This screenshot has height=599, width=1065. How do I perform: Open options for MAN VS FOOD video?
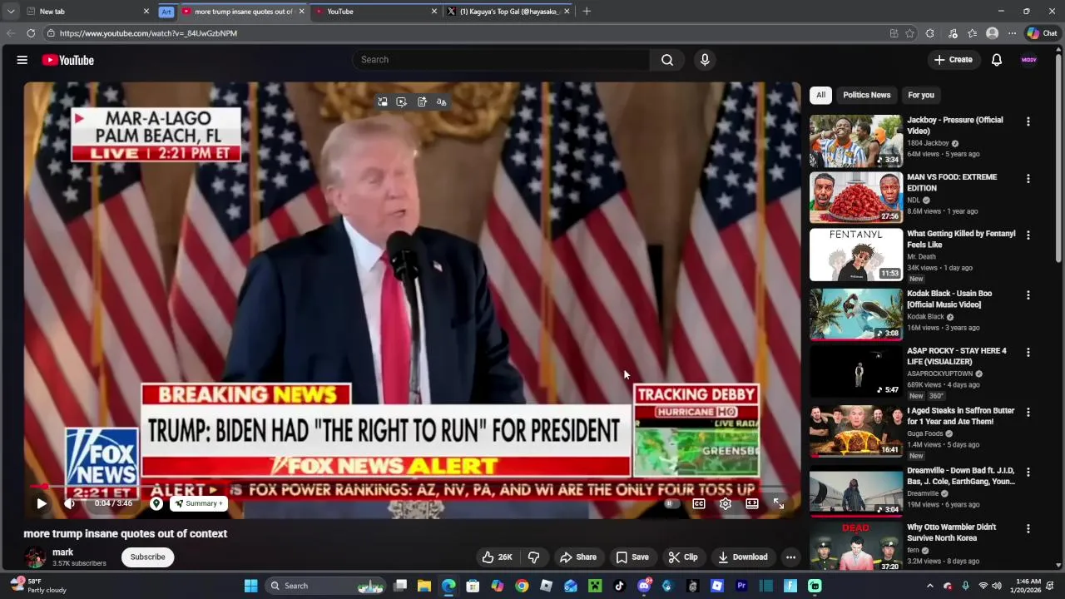tap(1028, 179)
